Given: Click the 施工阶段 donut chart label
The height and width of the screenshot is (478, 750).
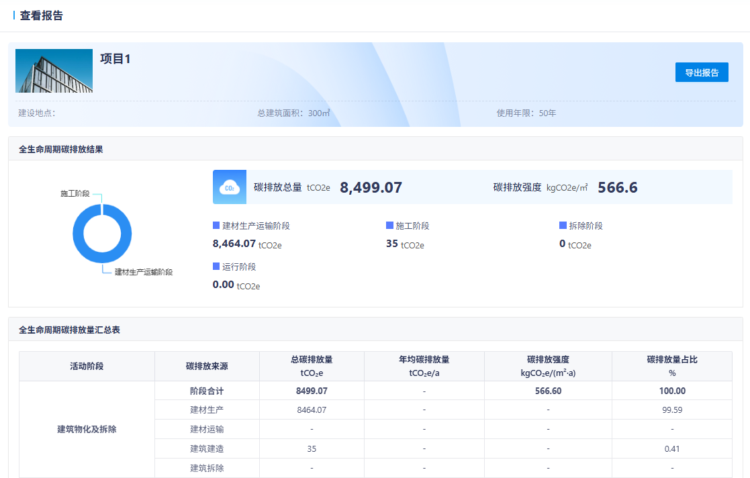Looking at the screenshot, I should 75,193.
